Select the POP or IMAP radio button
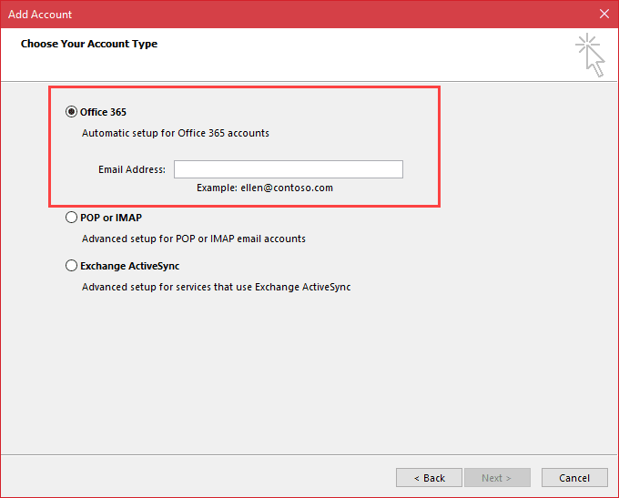 click(x=71, y=218)
